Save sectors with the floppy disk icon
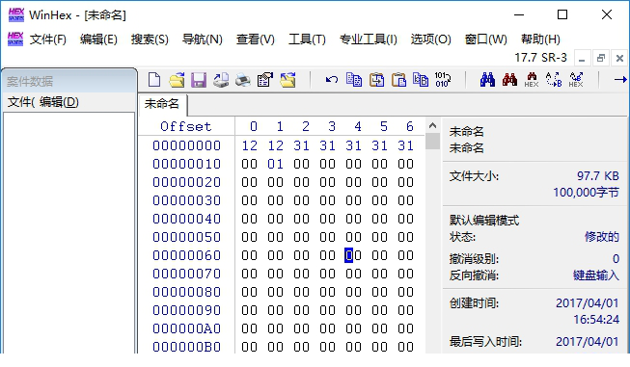The height and width of the screenshot is (367, 630). [x=199, y=80]
